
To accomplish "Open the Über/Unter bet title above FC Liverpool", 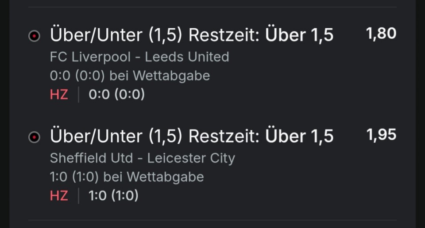I will 191,35.
